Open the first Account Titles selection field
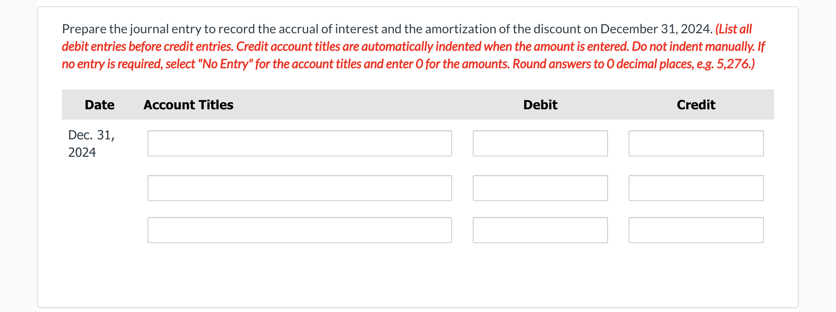Image resolution: width=836 pixels, height=312 pixels. 299,143
